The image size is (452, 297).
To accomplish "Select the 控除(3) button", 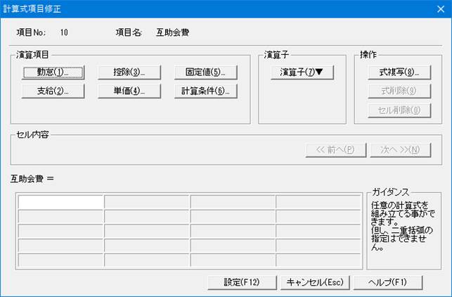I will pos(129,72).
